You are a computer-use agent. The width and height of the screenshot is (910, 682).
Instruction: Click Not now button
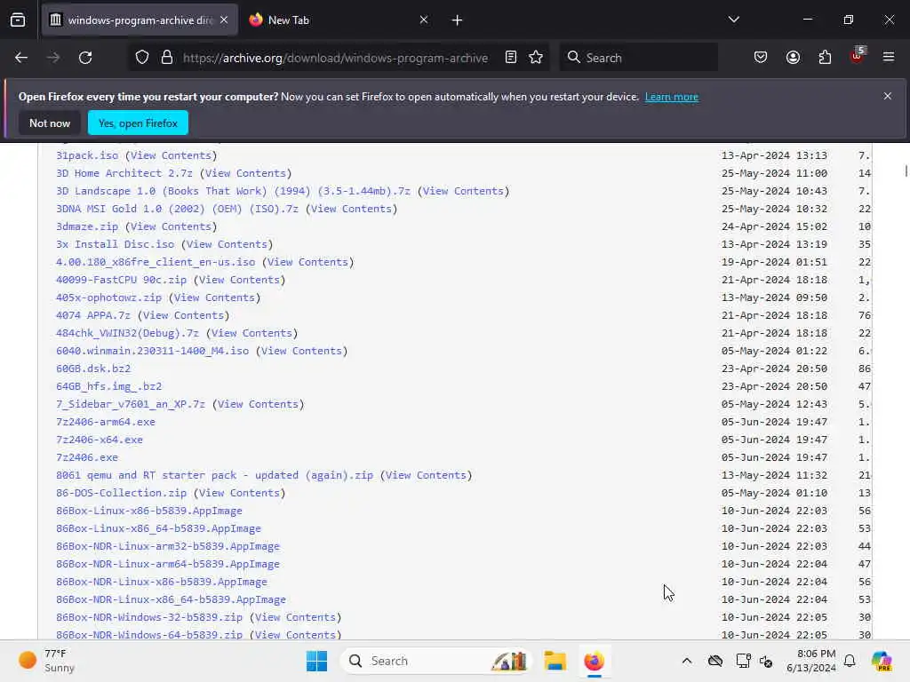tap(50, 123)
